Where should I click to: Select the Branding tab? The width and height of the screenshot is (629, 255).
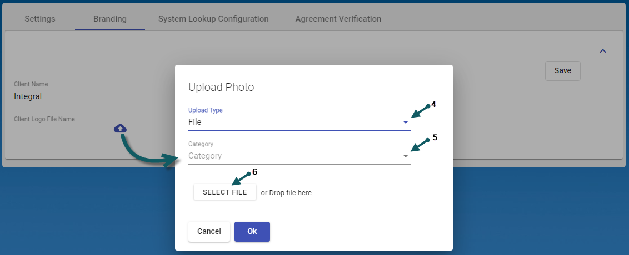109,19
